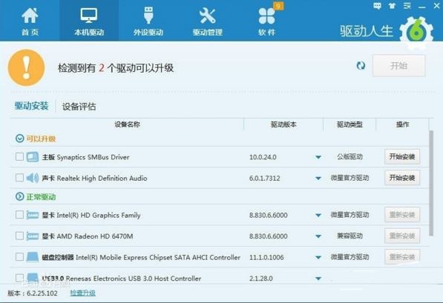Viewport: 443px width, 303px height.
Task: Click 重新安装 for AMD Radeon HD 6470M
Action: 402,236
